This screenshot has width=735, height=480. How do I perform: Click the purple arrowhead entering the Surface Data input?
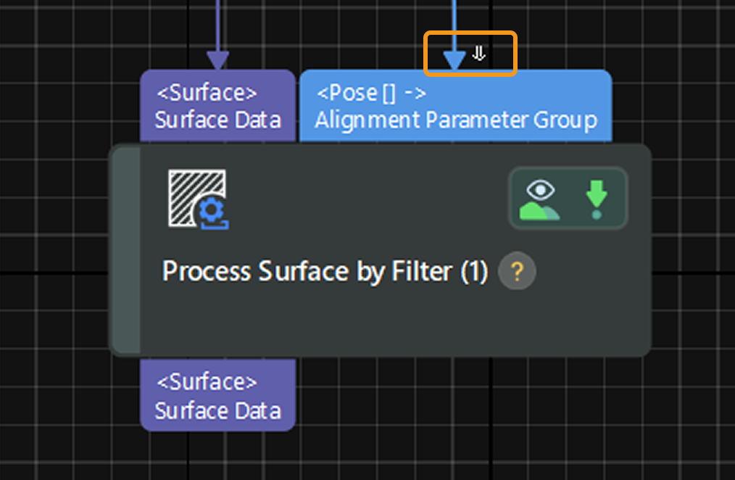(217, 61)
